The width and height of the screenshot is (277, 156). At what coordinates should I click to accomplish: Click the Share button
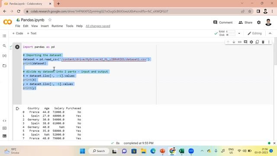pos(245,23)
